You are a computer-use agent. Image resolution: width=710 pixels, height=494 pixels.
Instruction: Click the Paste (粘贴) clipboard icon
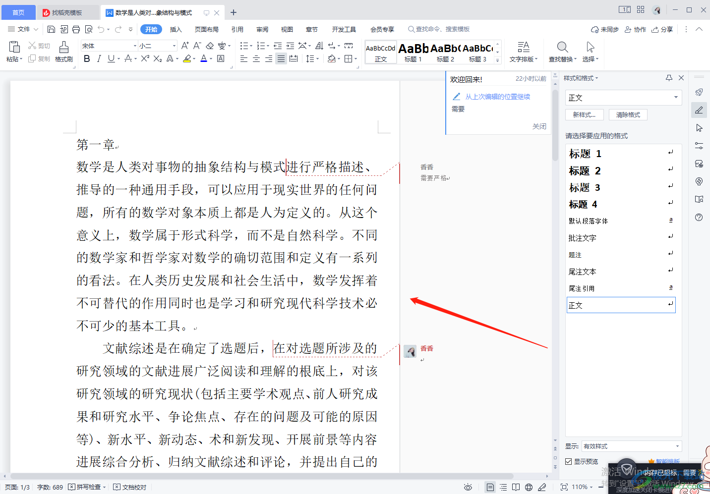click(14, 47)
